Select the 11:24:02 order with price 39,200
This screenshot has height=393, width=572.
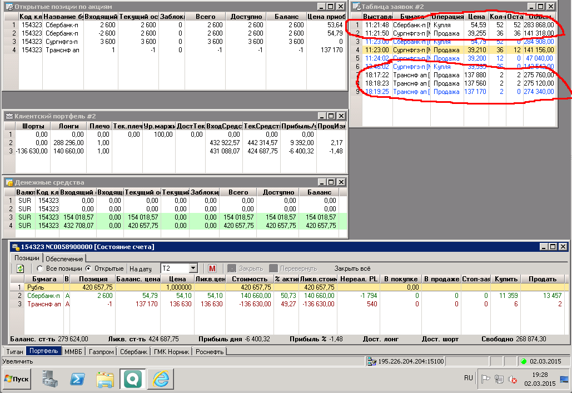tap(454, 58)
